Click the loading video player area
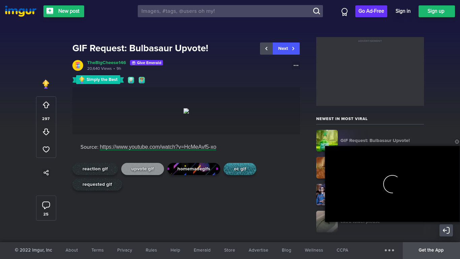This screenshot has height=259, width=460. tap(392, 184)
